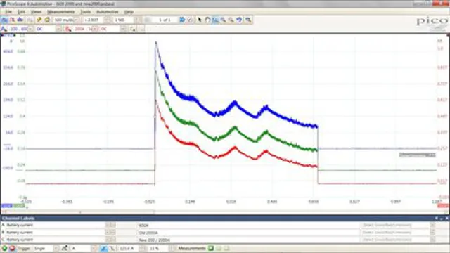Click the advanced trigger icon
Screen dimensions: 450x253
click(x=65, y=248)
